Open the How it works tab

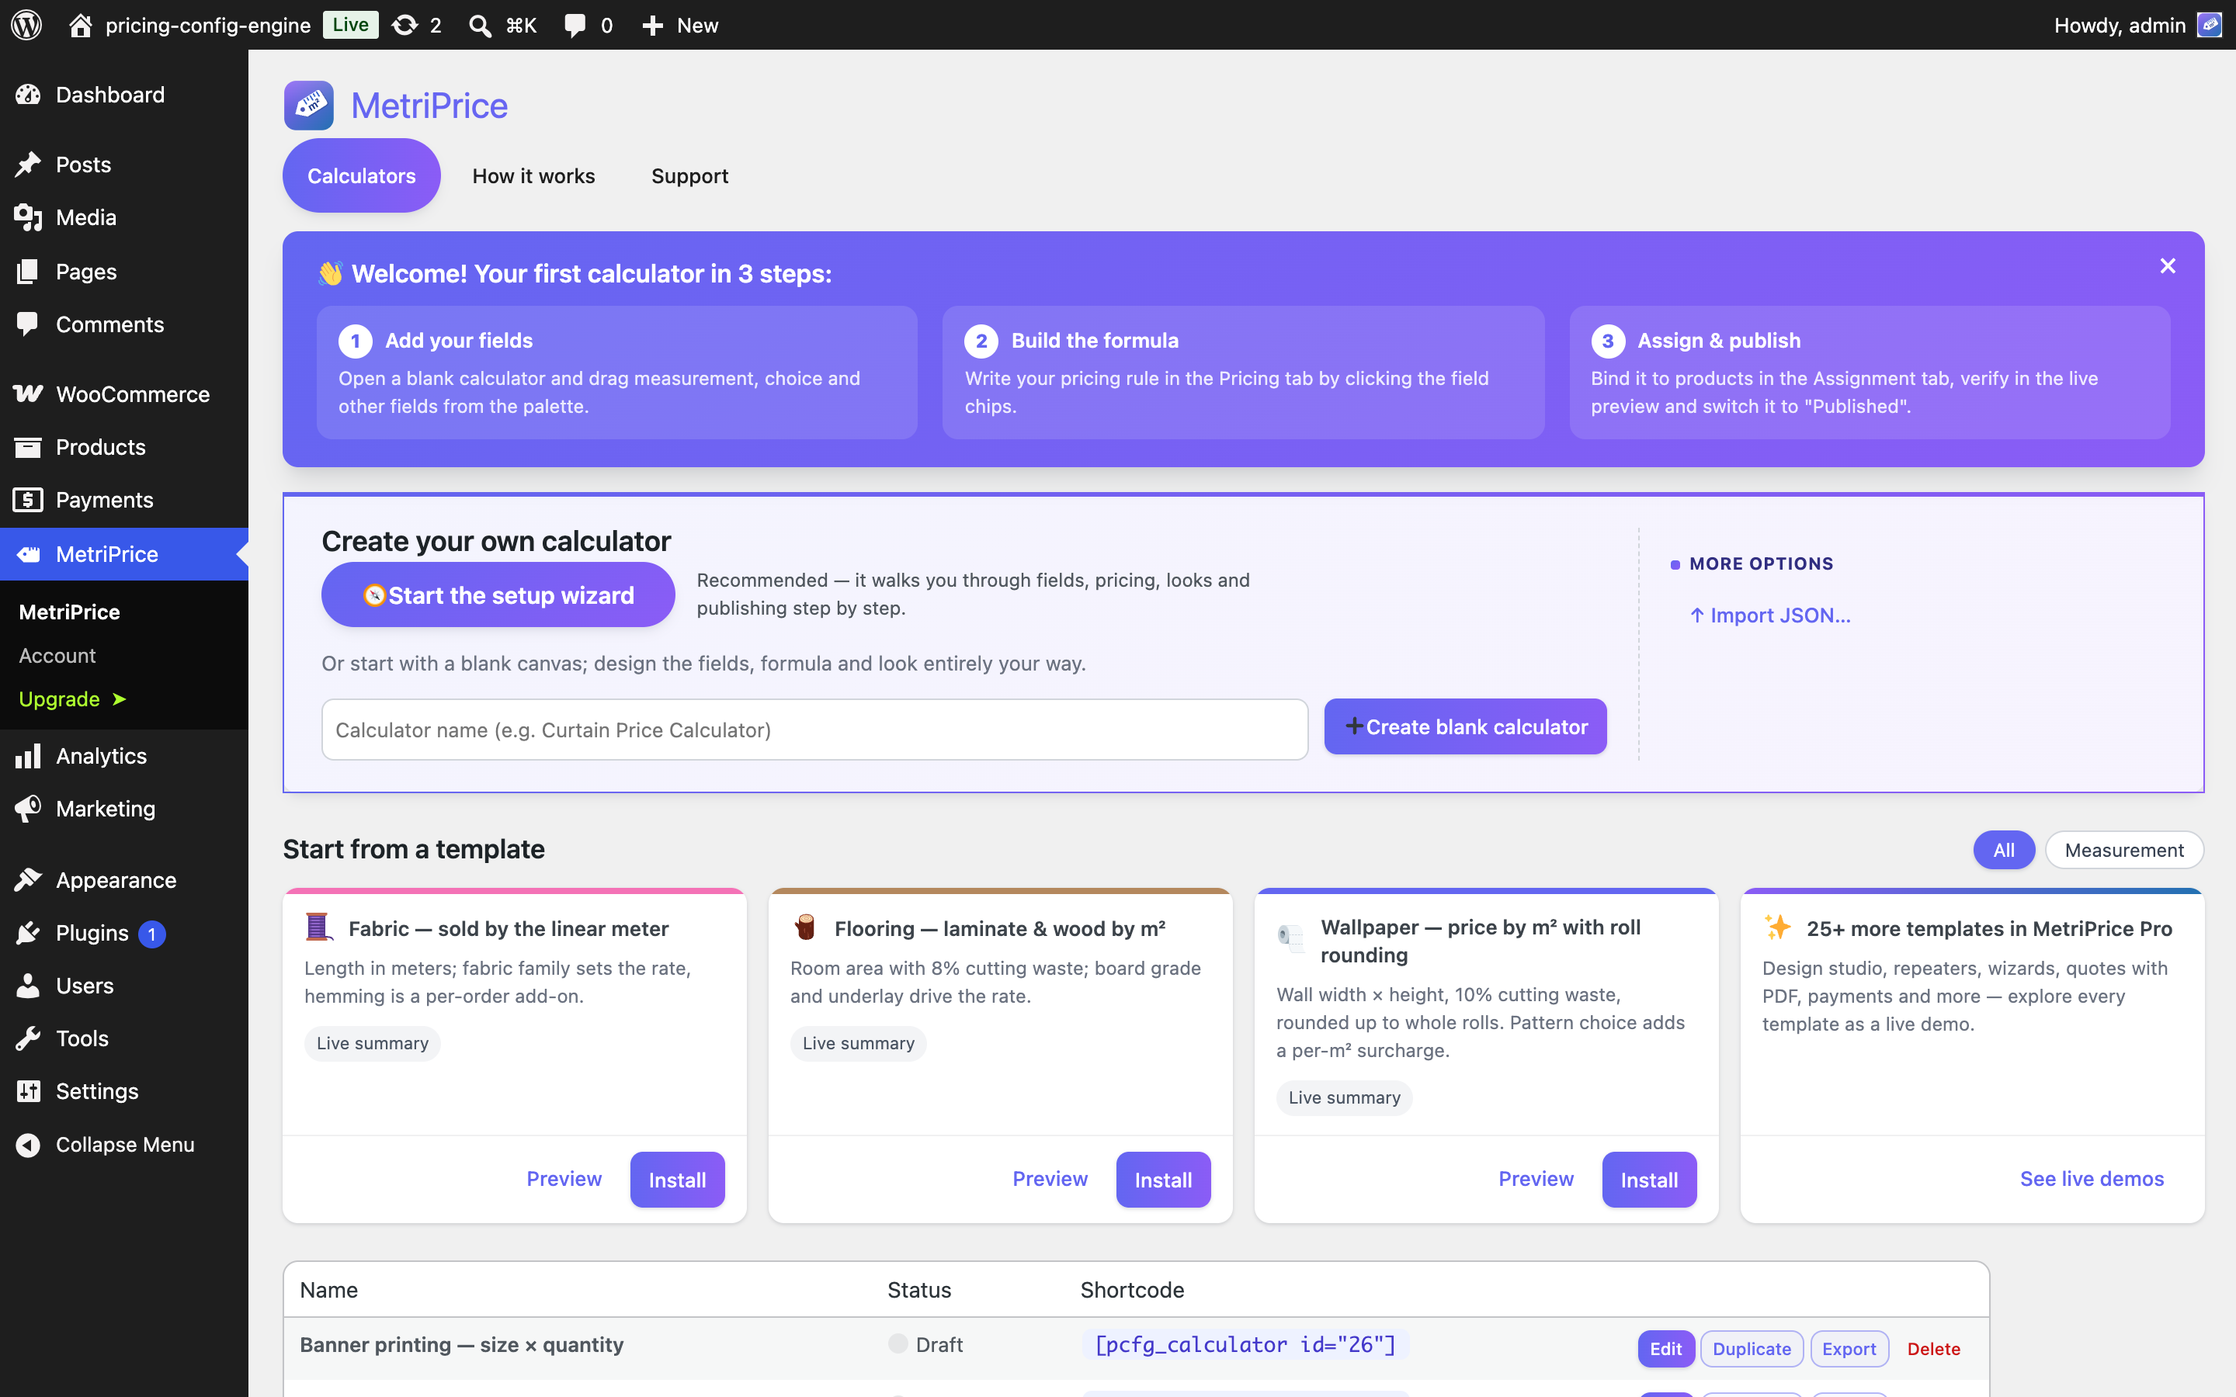[533, 175]
